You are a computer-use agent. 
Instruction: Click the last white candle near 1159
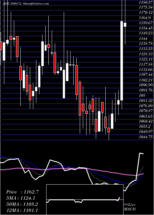coord(125,25)
